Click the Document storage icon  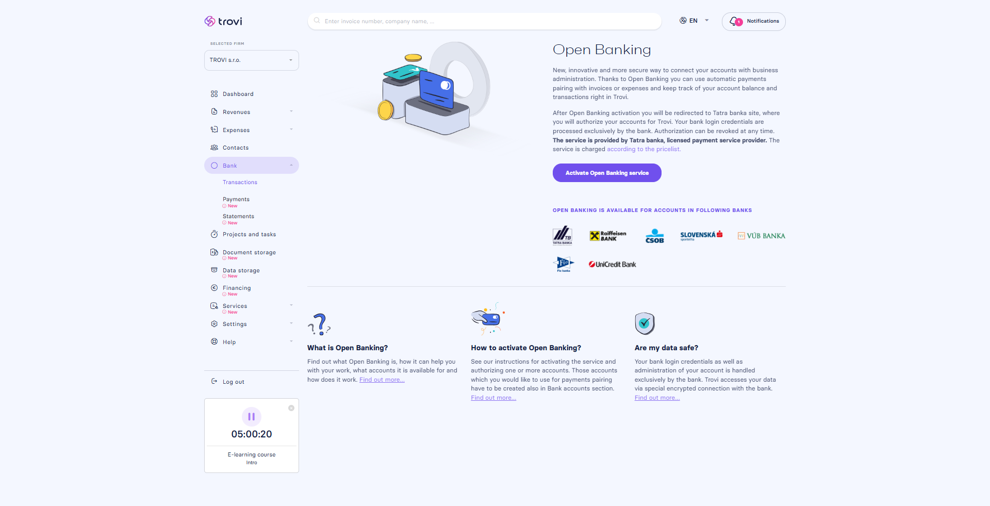[x=214, y=252]
